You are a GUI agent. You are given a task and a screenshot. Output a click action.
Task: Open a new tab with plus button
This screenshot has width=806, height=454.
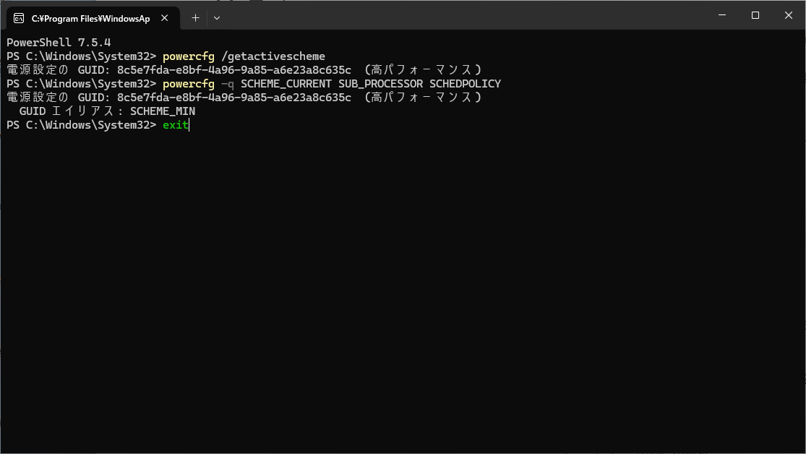(x=195, y=18)
